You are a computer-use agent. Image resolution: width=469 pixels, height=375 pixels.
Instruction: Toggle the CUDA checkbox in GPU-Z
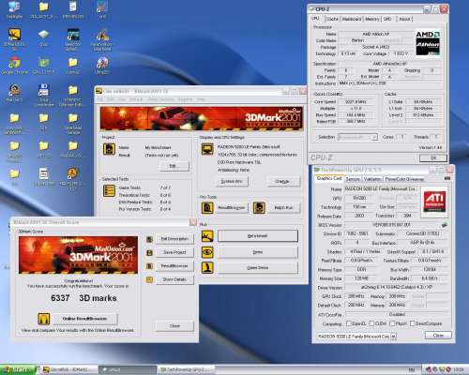point(371,323)
